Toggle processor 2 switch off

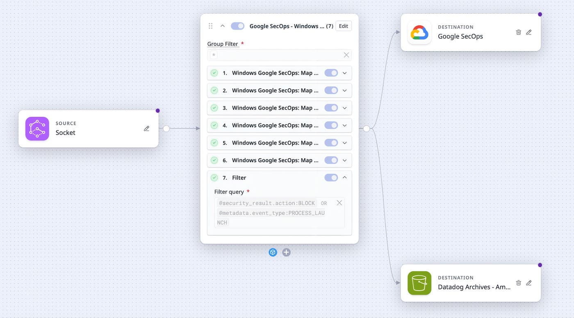[x=331, y=91]
